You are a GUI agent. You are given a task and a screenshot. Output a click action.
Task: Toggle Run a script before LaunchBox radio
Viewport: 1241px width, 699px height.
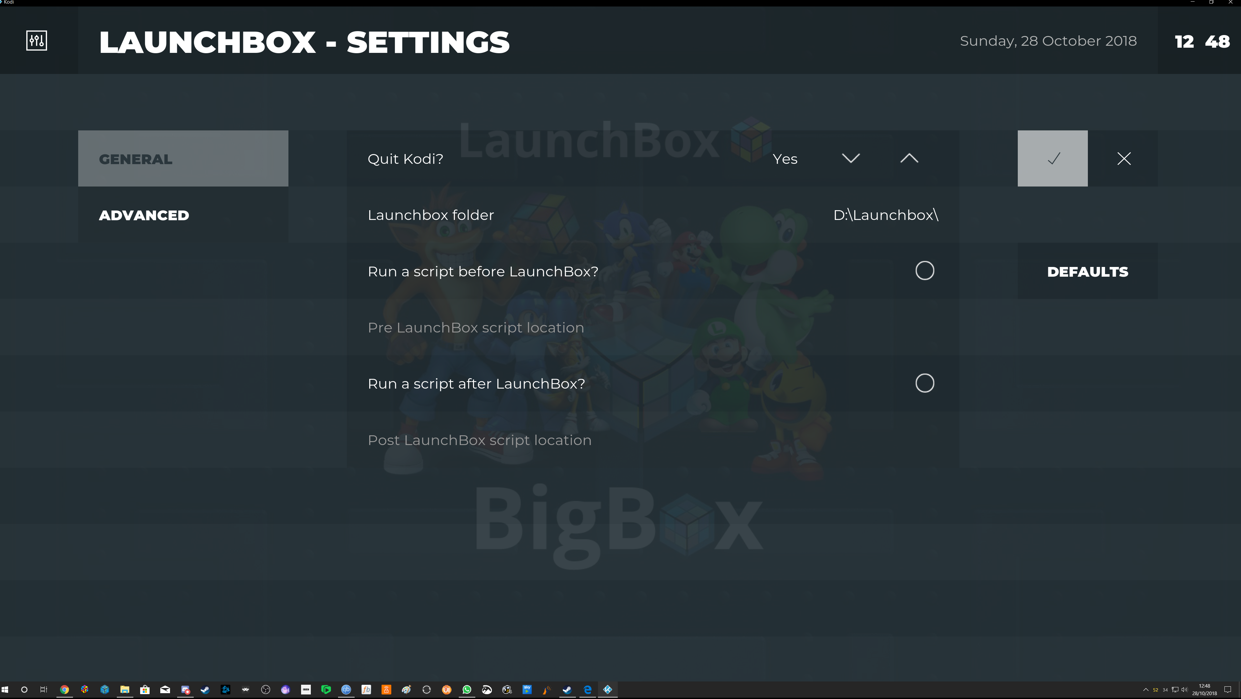coord(924,271)
